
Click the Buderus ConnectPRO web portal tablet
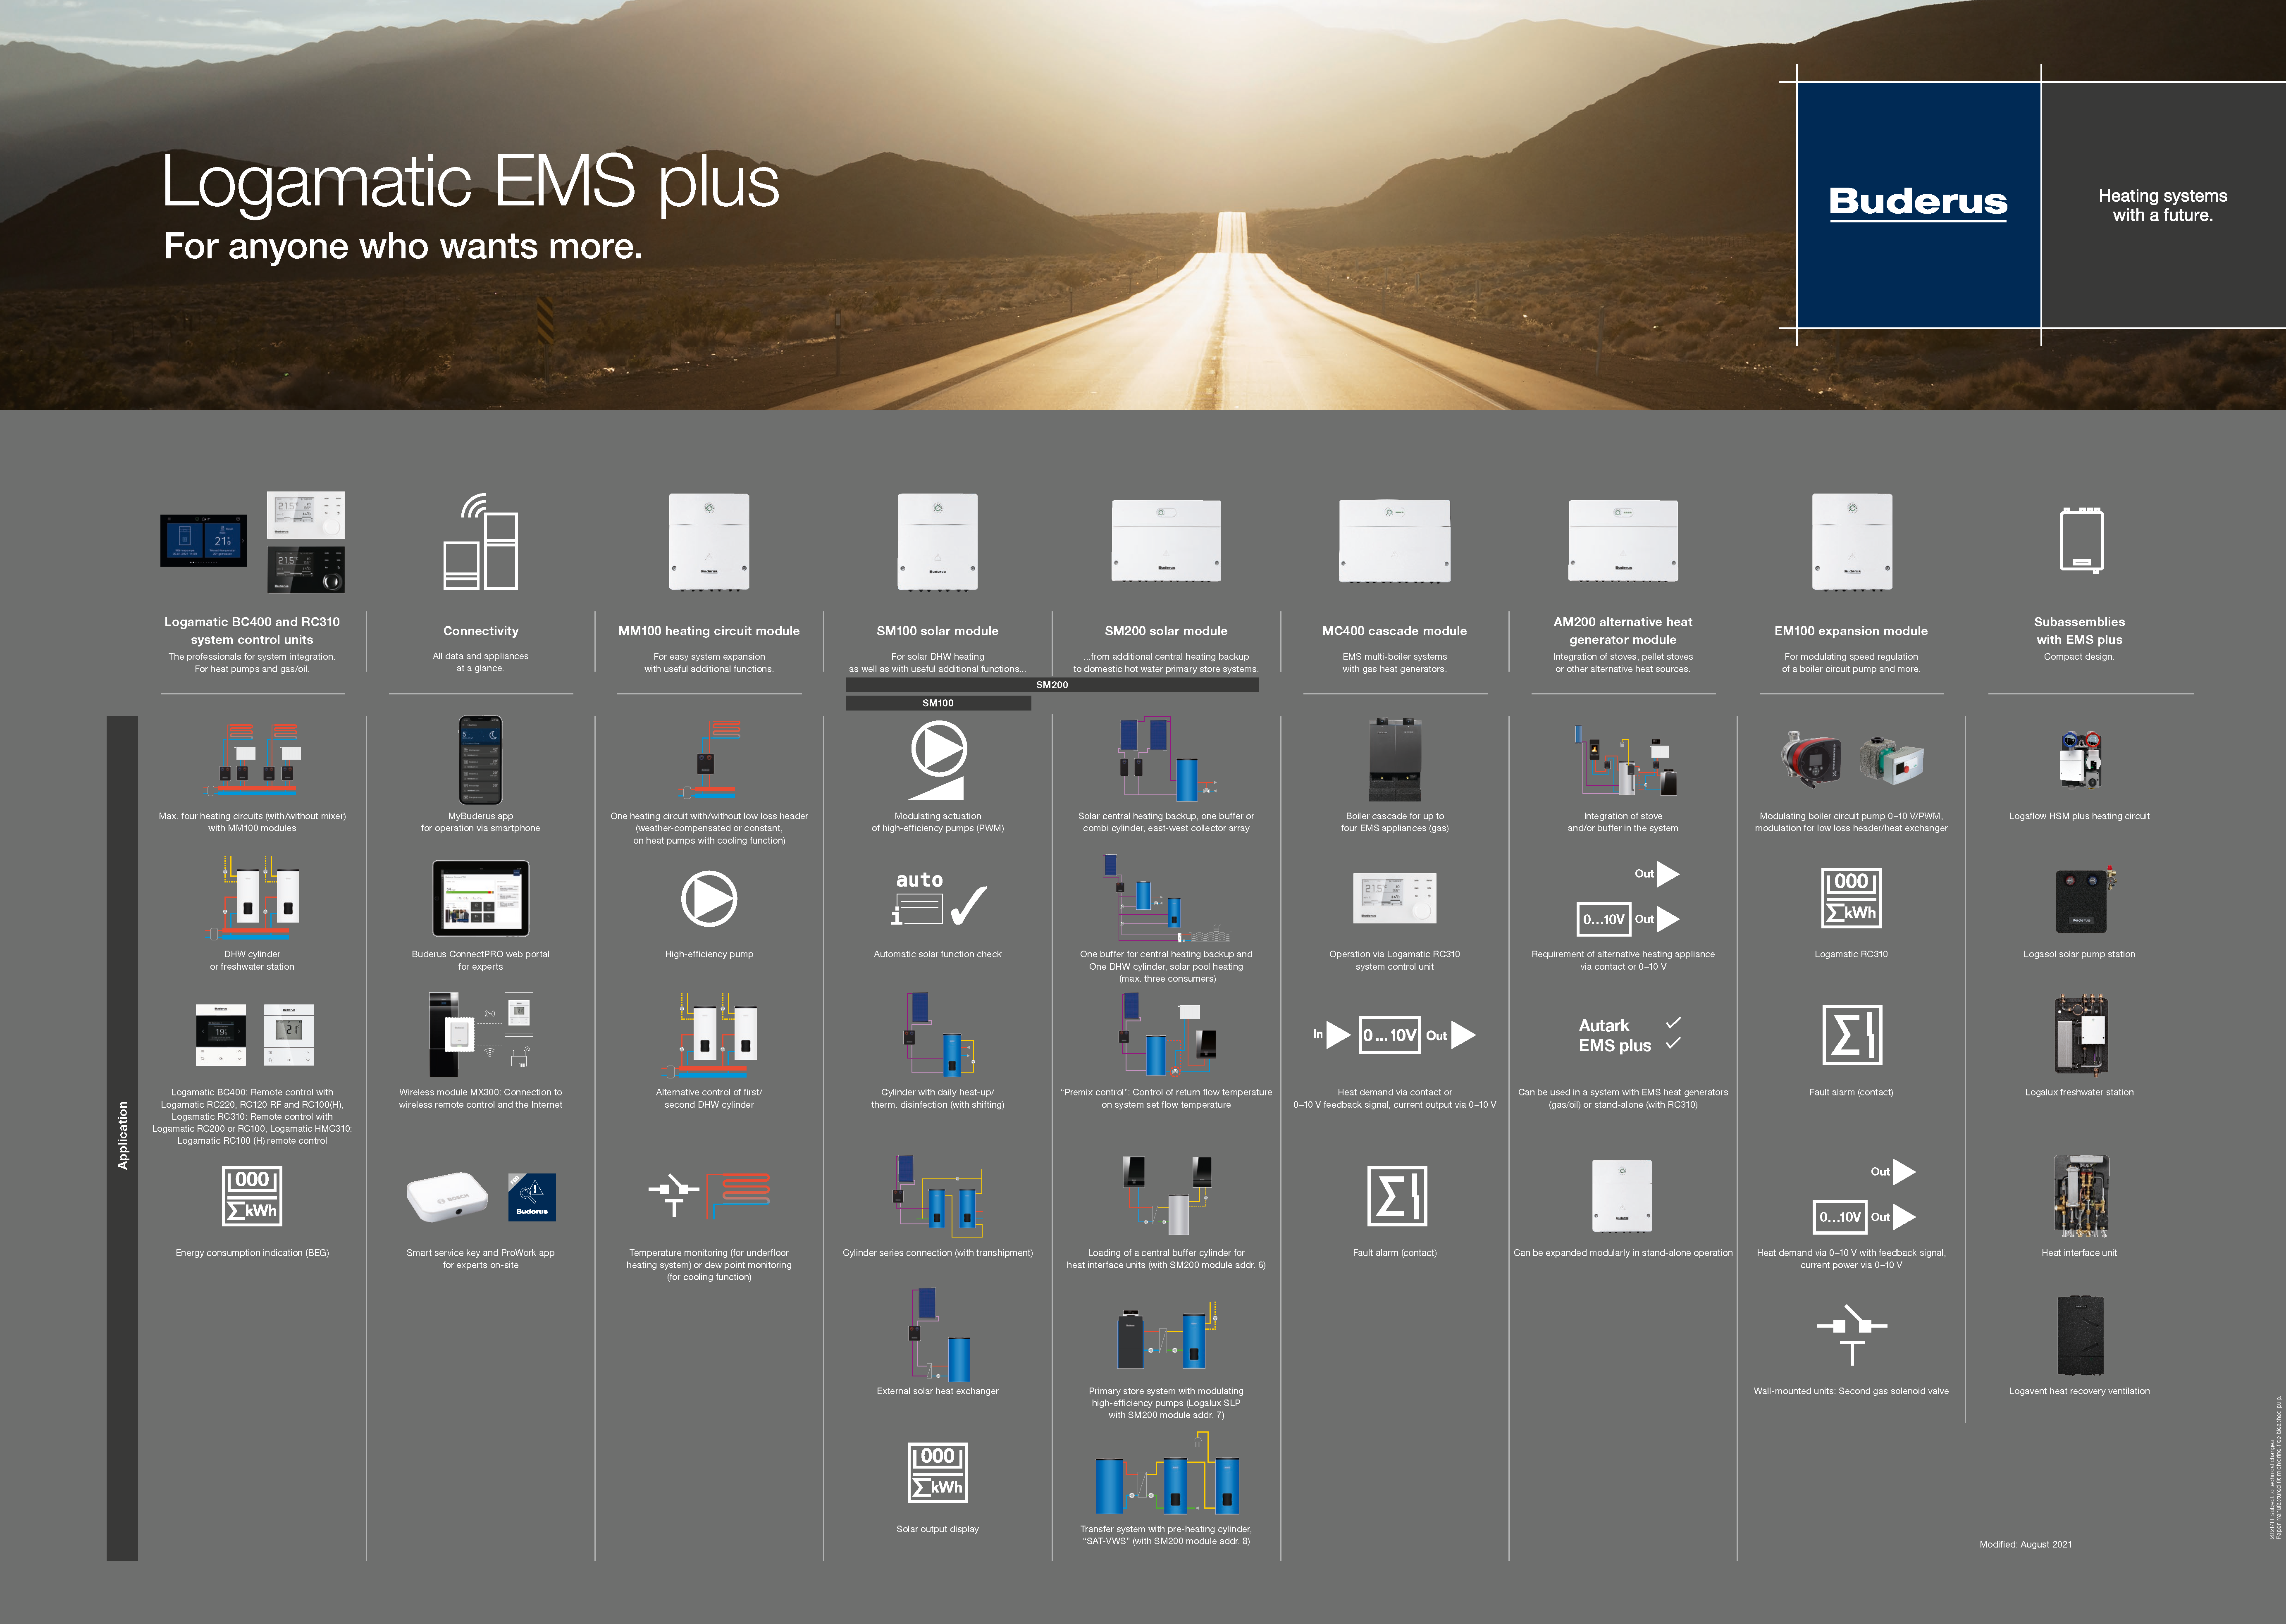(481, 898)
